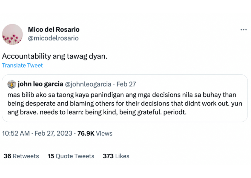Click the Mico del Rosario display name
Viewport: 251px width, 178px height.
coord(54,29)
